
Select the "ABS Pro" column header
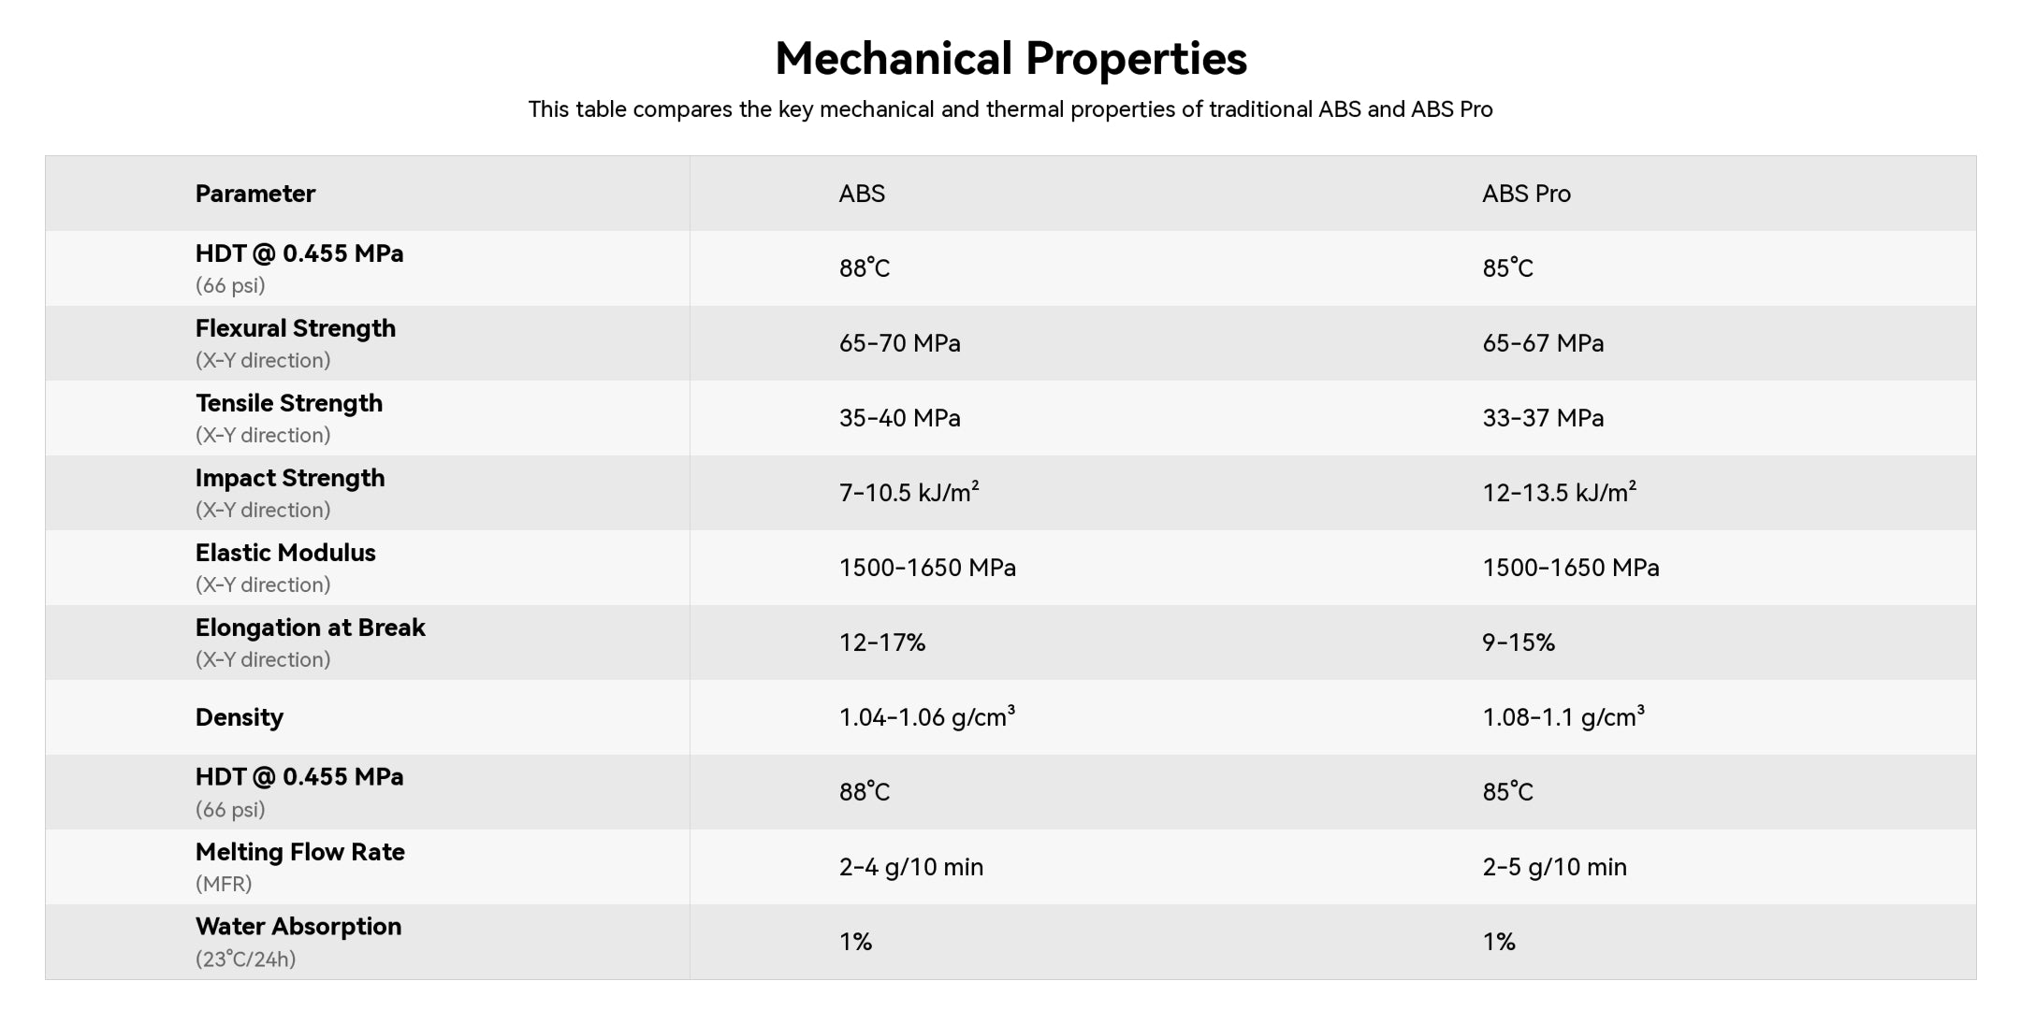(x=1526, y=194)
